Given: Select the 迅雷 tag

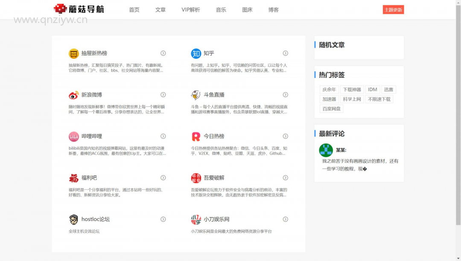Looking at the screenshot, I should [388, 89].
